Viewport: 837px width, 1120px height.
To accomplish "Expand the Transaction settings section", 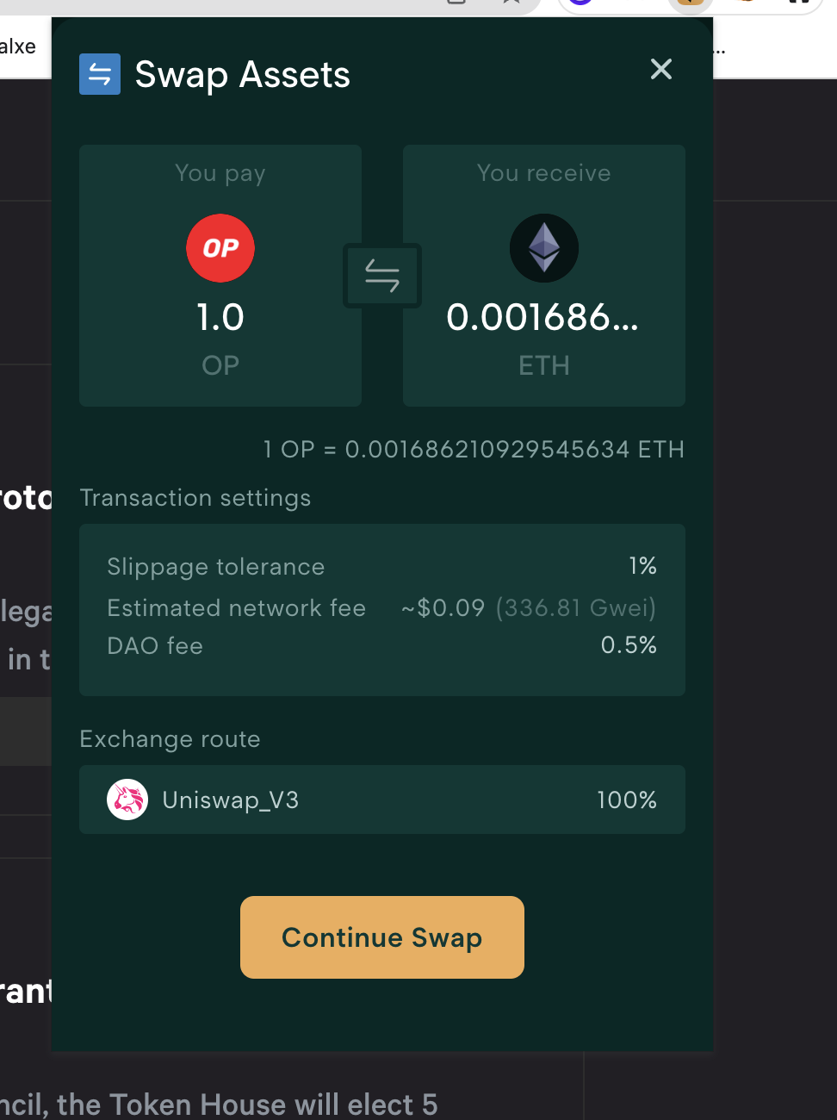I will click(195, 498).
